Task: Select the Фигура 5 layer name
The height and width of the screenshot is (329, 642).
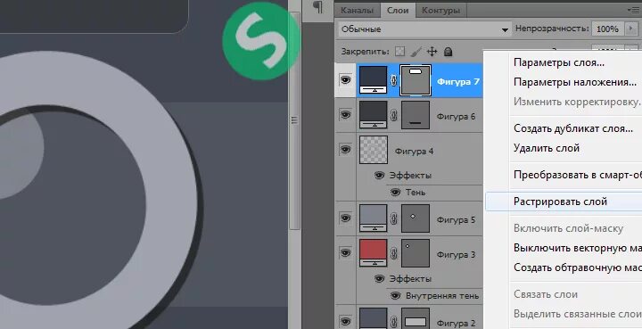Action: (x=456, y=219)
